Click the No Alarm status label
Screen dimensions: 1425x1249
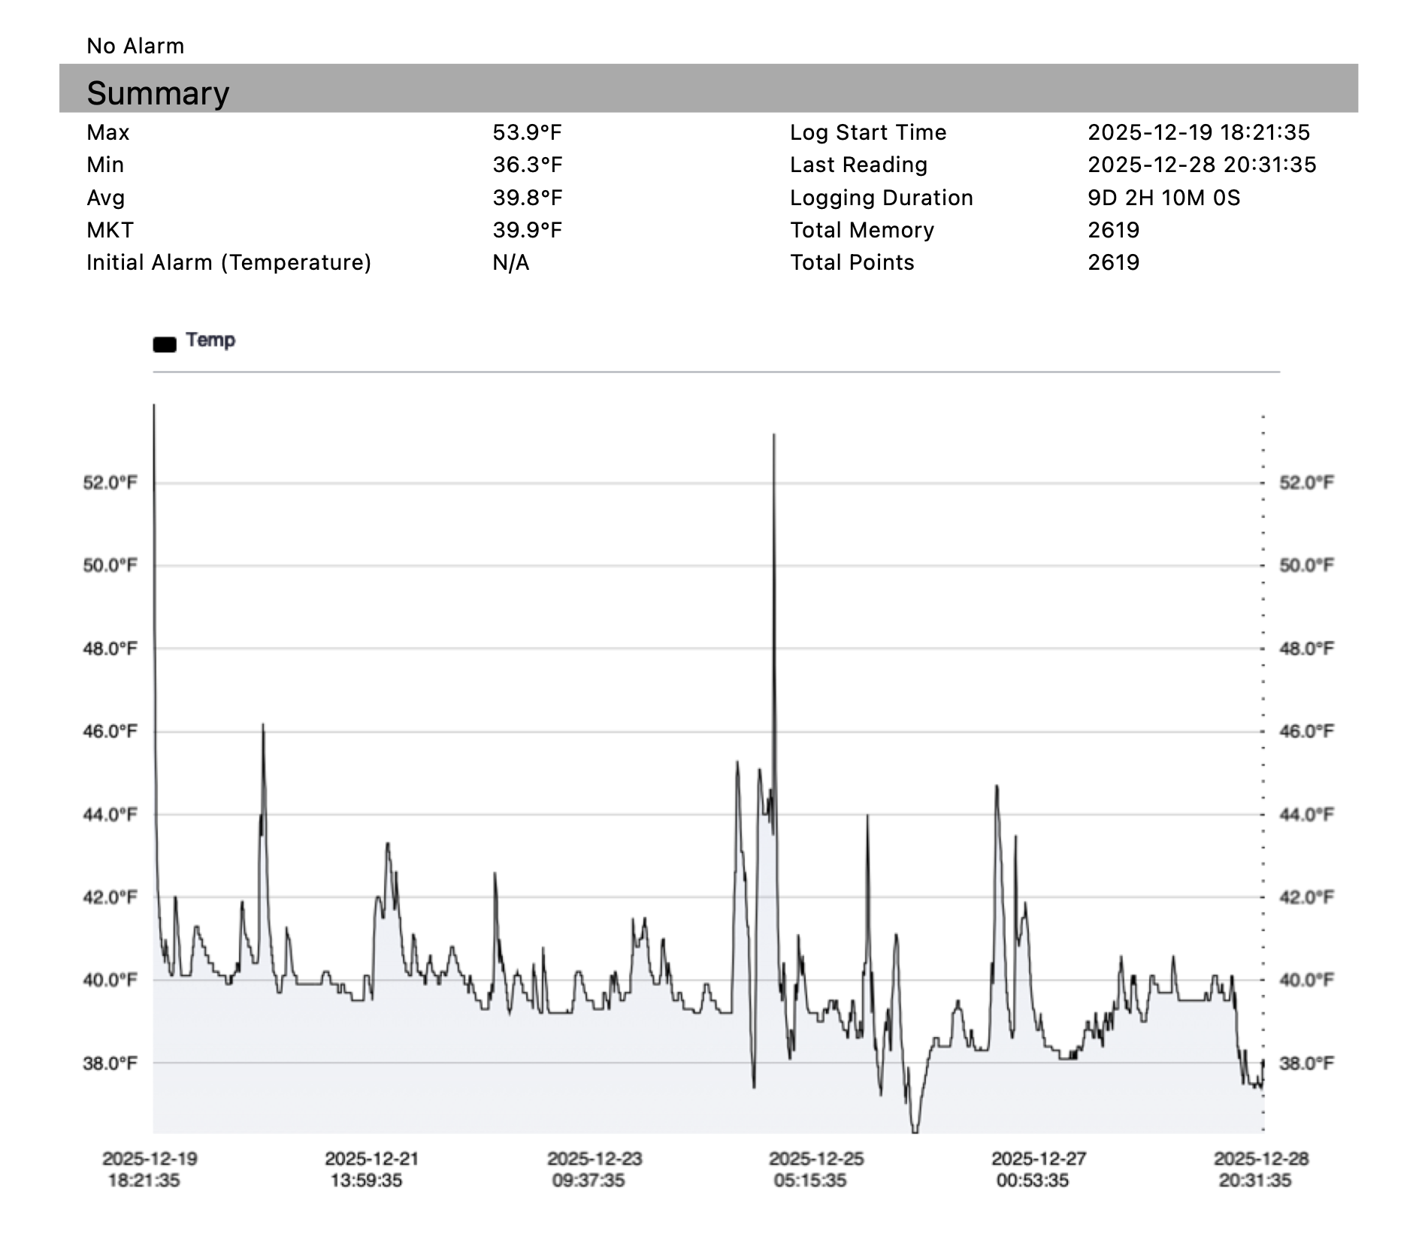[x=136, y=45]
